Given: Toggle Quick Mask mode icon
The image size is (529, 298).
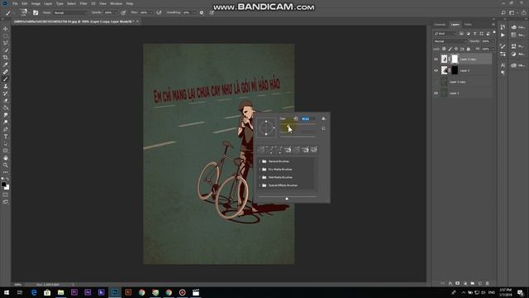Looking at the screenshot, I should click(6, 195).
